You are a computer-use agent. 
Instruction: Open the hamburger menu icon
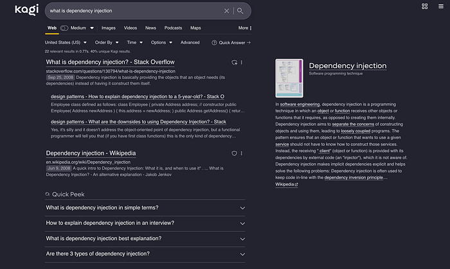pyautogui.click(x=441, y=6)
